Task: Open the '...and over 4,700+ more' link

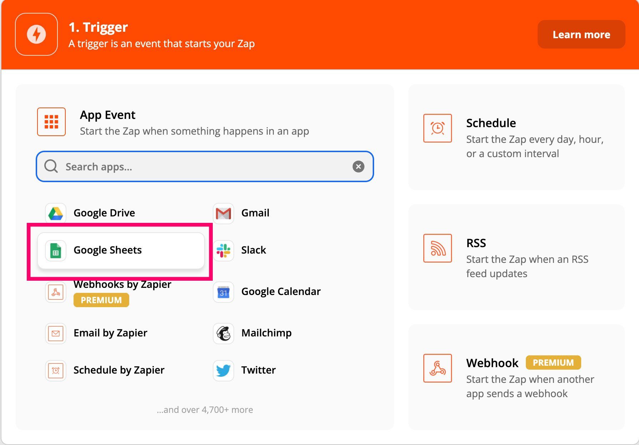Action: pos(205,410)
